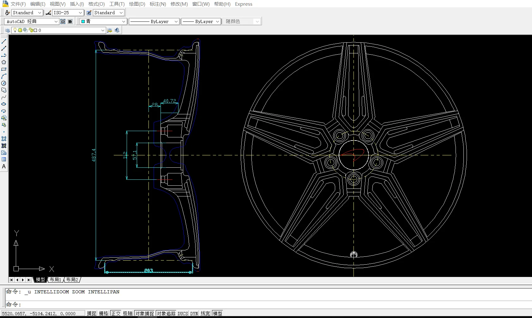The image size is (532, 318).
Task: Select the Hatch tool
Action: (x=4, y=139)
